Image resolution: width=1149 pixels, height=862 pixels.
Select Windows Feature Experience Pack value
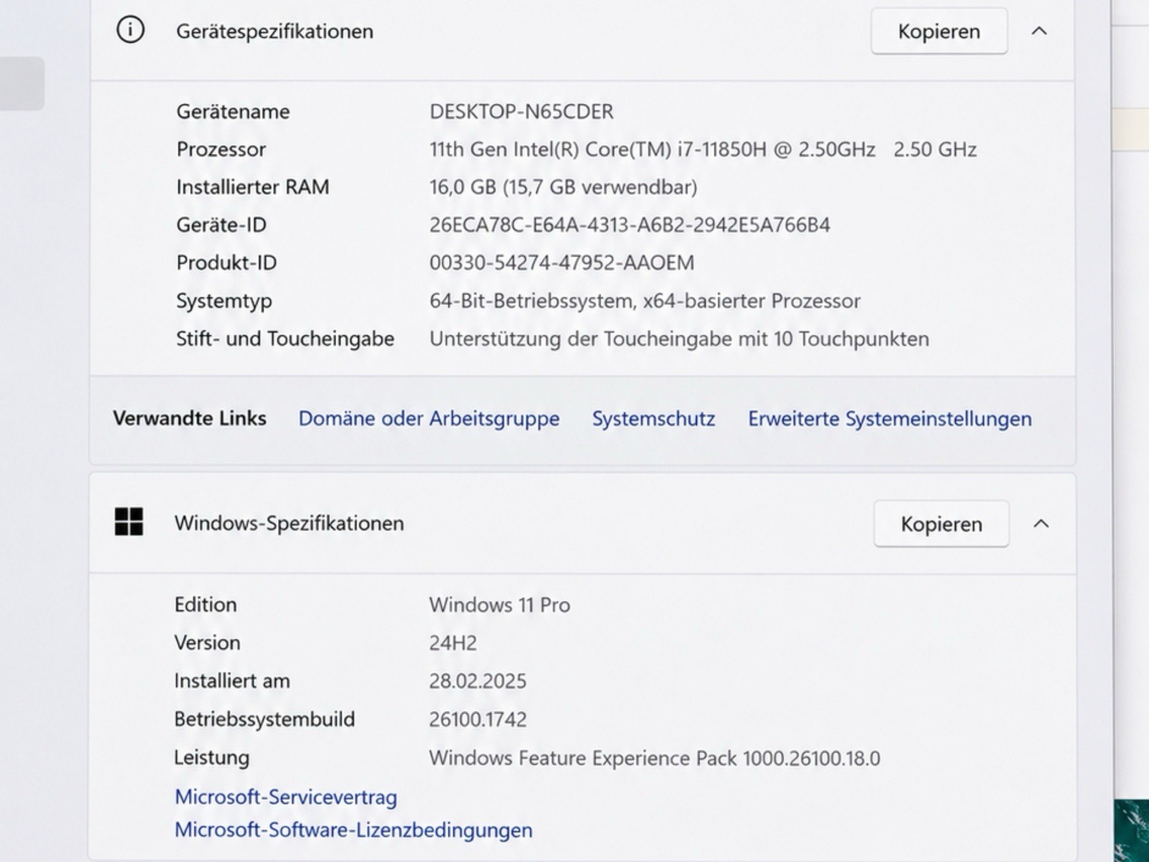655,759
